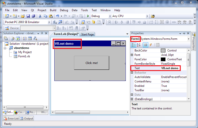Open the Error List tab
The image size is (198, 128).
11,118
